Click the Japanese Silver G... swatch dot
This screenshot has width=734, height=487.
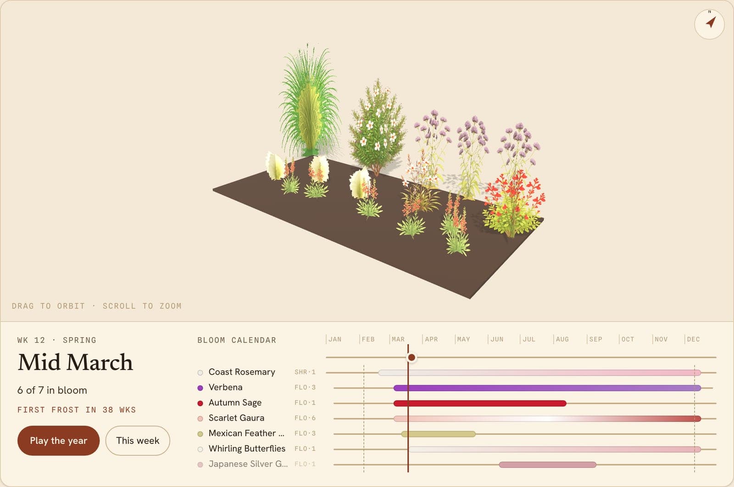pyautogui.click(x=200, y=465)
